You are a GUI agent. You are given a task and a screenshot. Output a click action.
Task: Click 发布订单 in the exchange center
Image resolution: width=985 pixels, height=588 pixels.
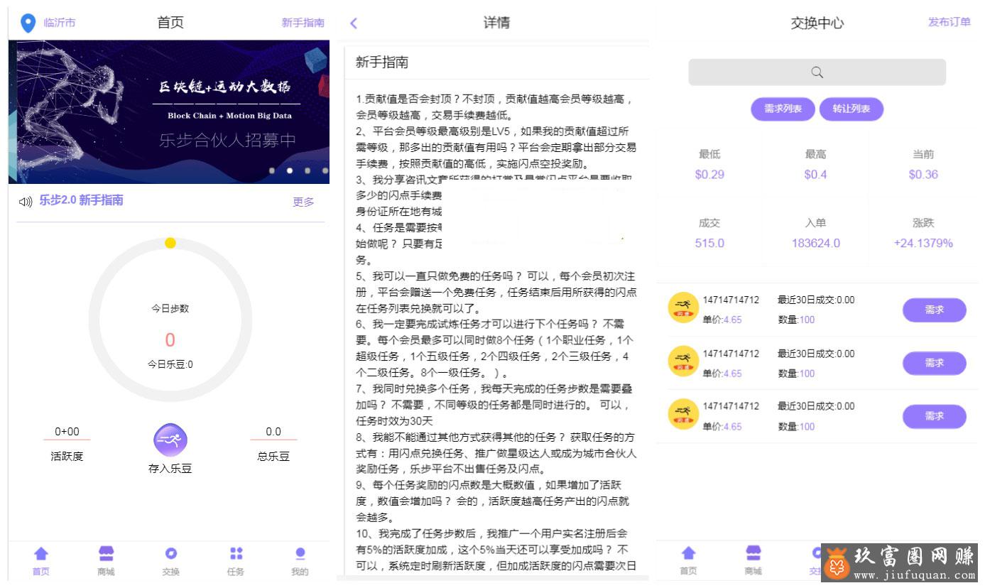(x=949, y=22)
